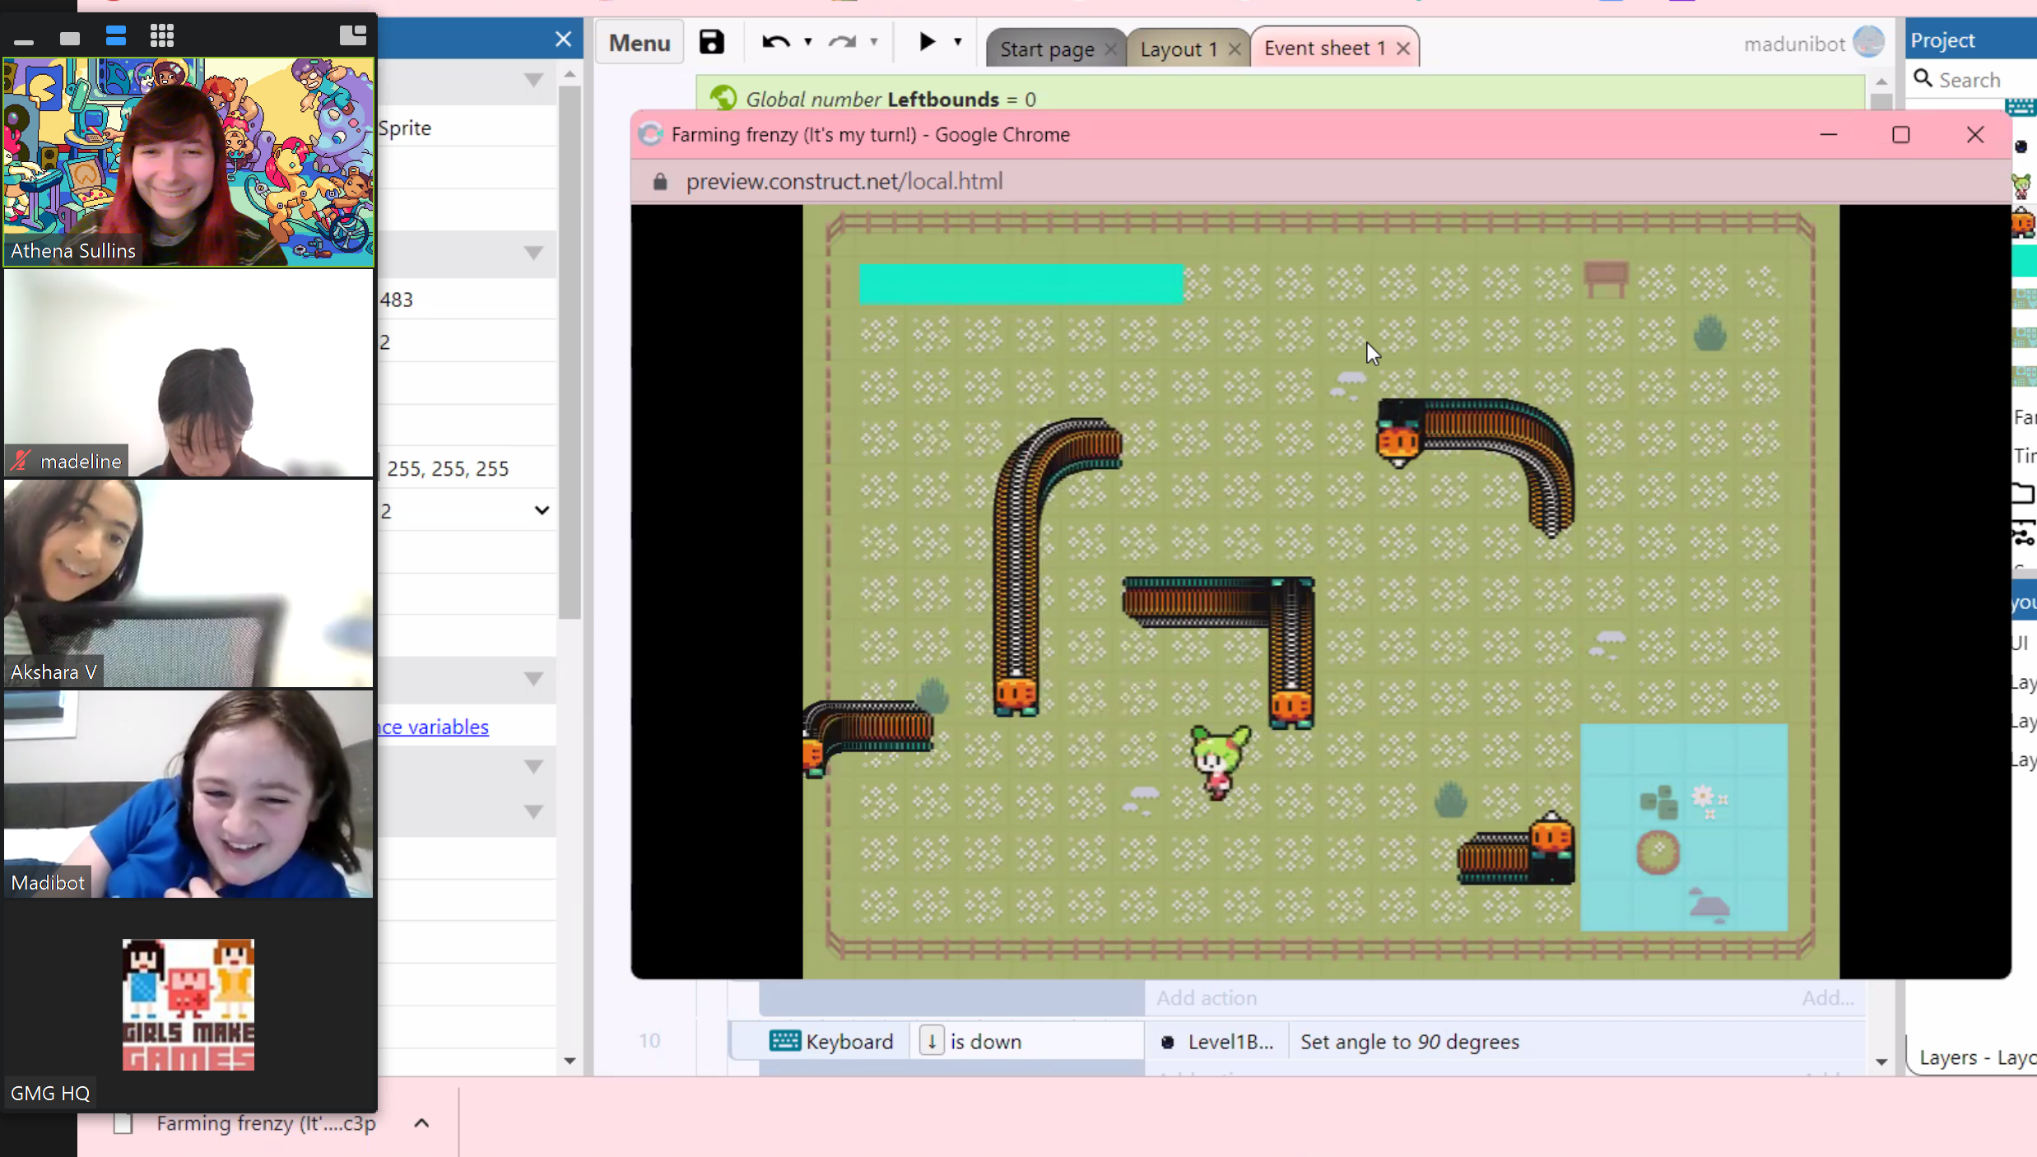Click the Add action link

[1207, 998]
